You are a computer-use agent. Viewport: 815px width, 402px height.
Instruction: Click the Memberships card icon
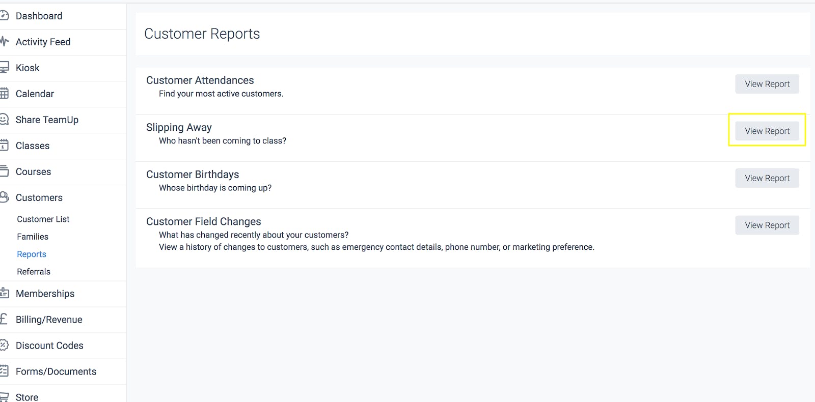[x=4, y=294]
